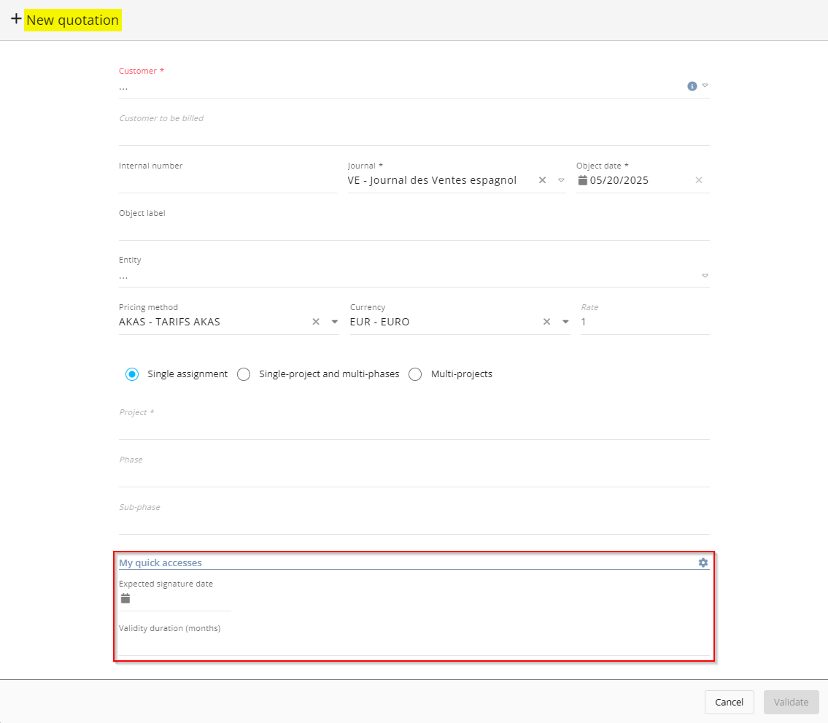This screenshot has width=828, height=723.
Task: Clear the EUR currency selection
Action: pos(546,322)
